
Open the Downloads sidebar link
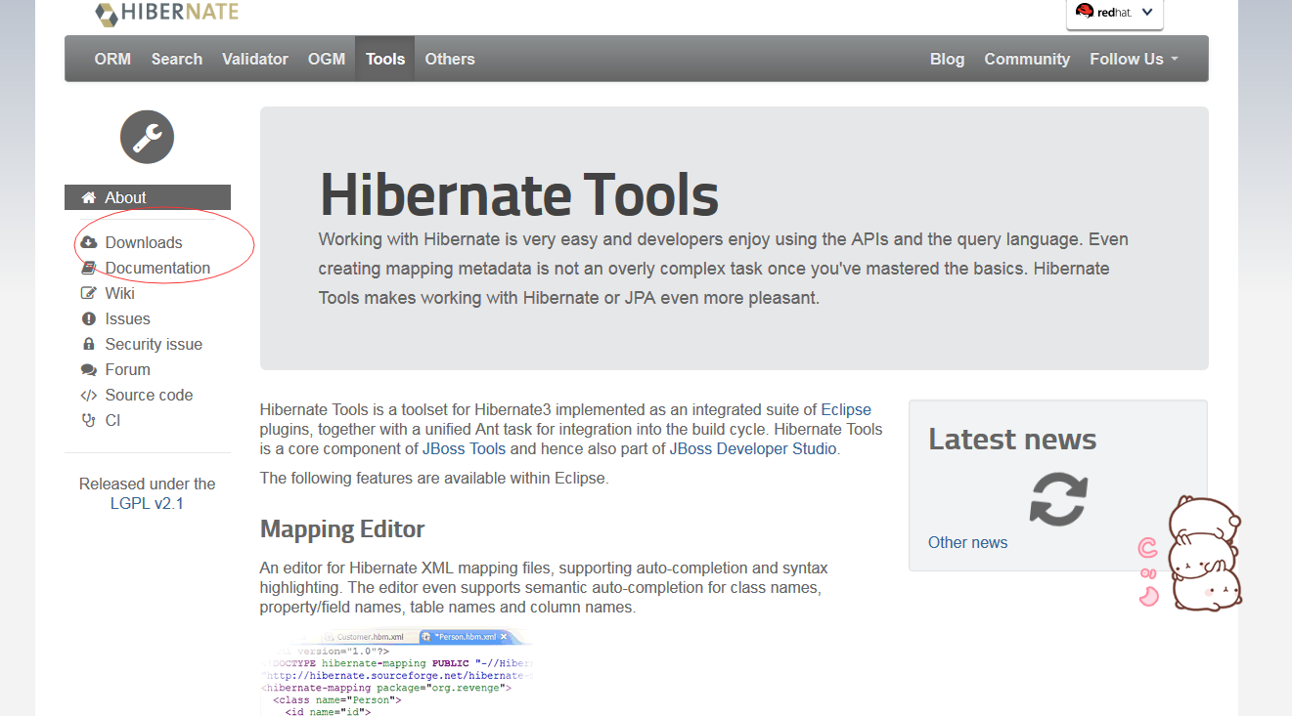pos(144,242)
